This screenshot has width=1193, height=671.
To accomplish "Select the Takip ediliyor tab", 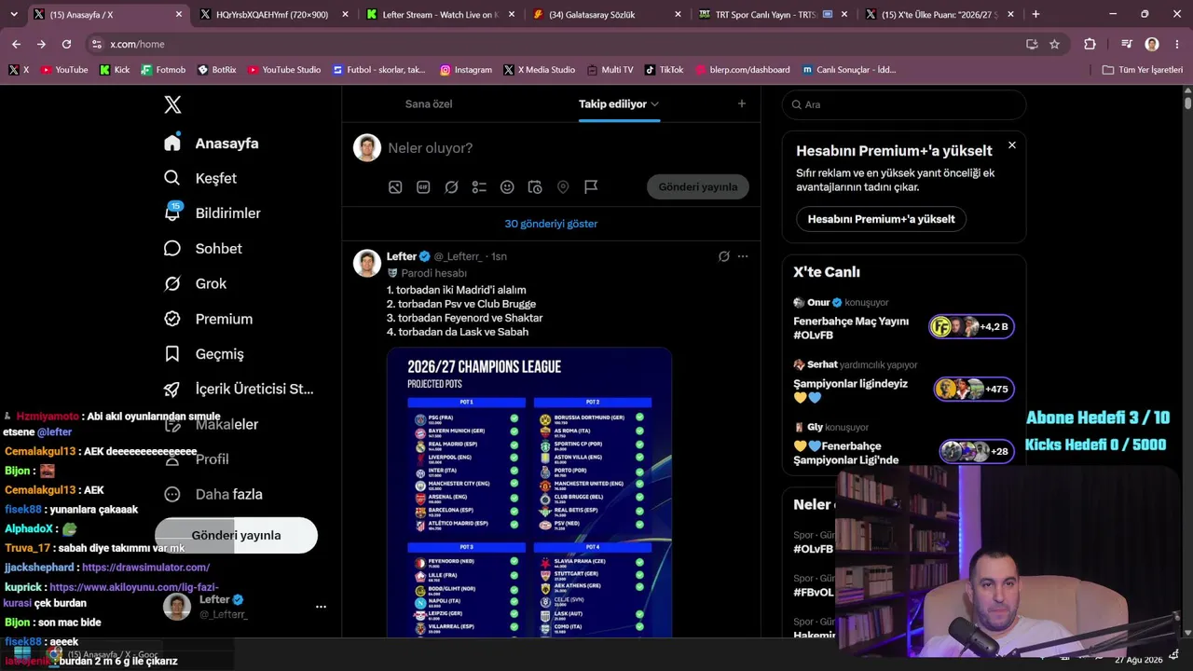I will point(612,103).
